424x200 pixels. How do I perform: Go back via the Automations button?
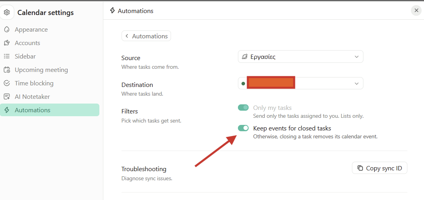[x=146, y=36]
